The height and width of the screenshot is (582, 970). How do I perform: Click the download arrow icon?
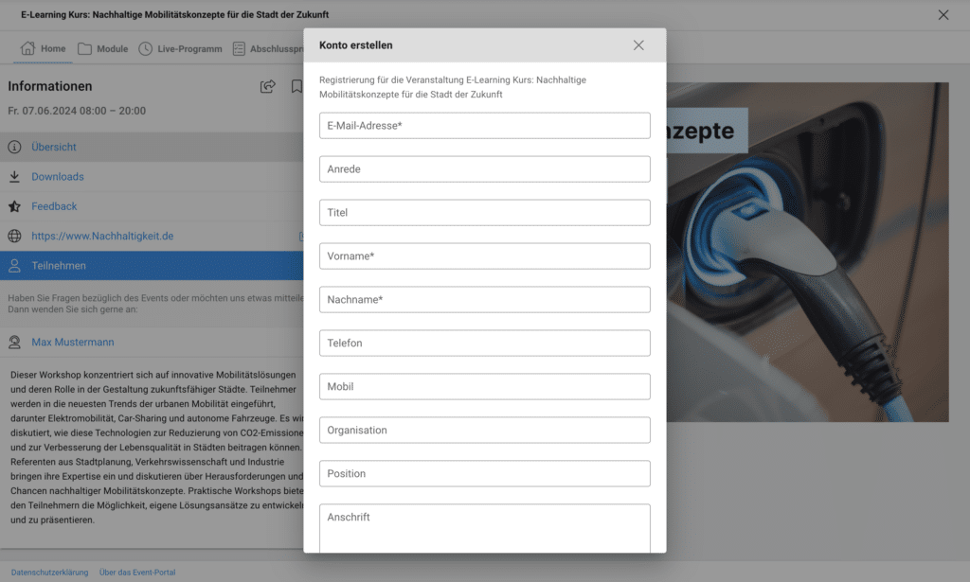point(14,177)
